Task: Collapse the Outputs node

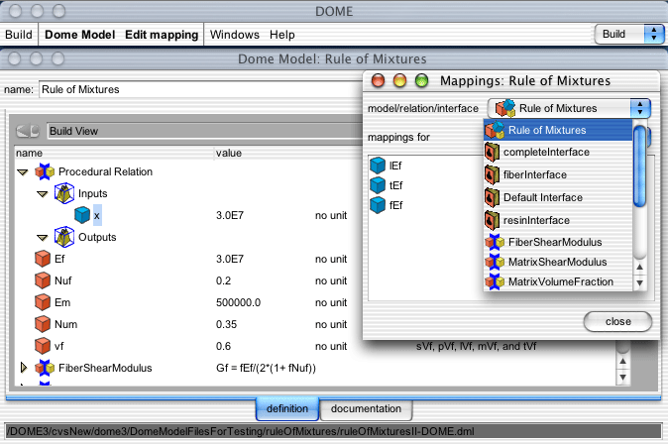Action: pos(43,237)
